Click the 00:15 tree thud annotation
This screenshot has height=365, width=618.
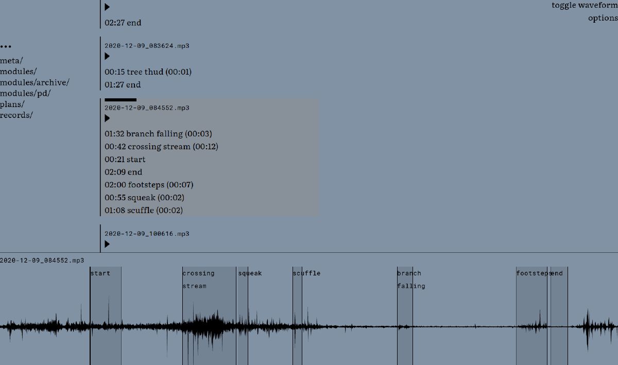coord(148,72)
